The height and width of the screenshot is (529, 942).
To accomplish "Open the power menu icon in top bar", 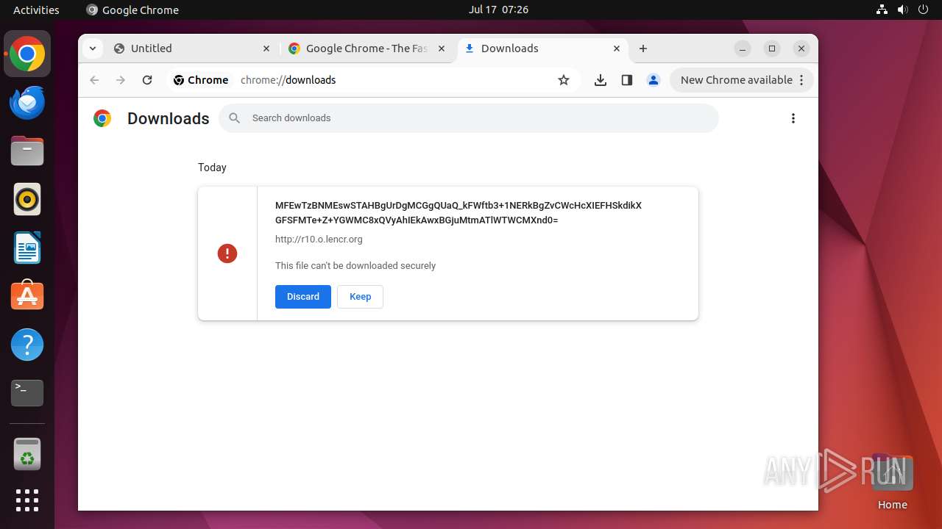I will coord(923,10).
